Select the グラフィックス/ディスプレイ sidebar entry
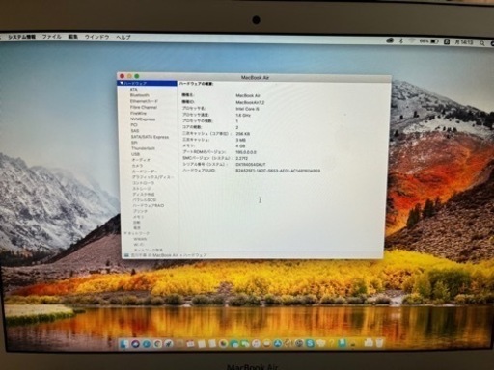 [x=153, y=177]
